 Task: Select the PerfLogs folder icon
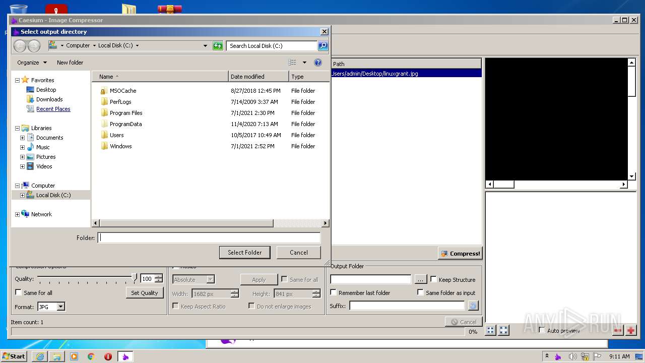click(104, 102)
